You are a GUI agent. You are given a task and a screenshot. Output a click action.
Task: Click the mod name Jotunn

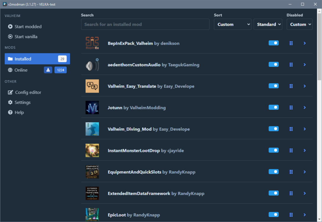point(115,108)
